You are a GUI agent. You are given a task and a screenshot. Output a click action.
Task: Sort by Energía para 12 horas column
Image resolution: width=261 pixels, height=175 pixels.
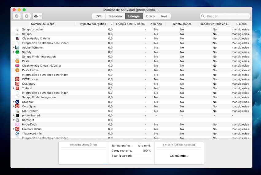point(130,24)
